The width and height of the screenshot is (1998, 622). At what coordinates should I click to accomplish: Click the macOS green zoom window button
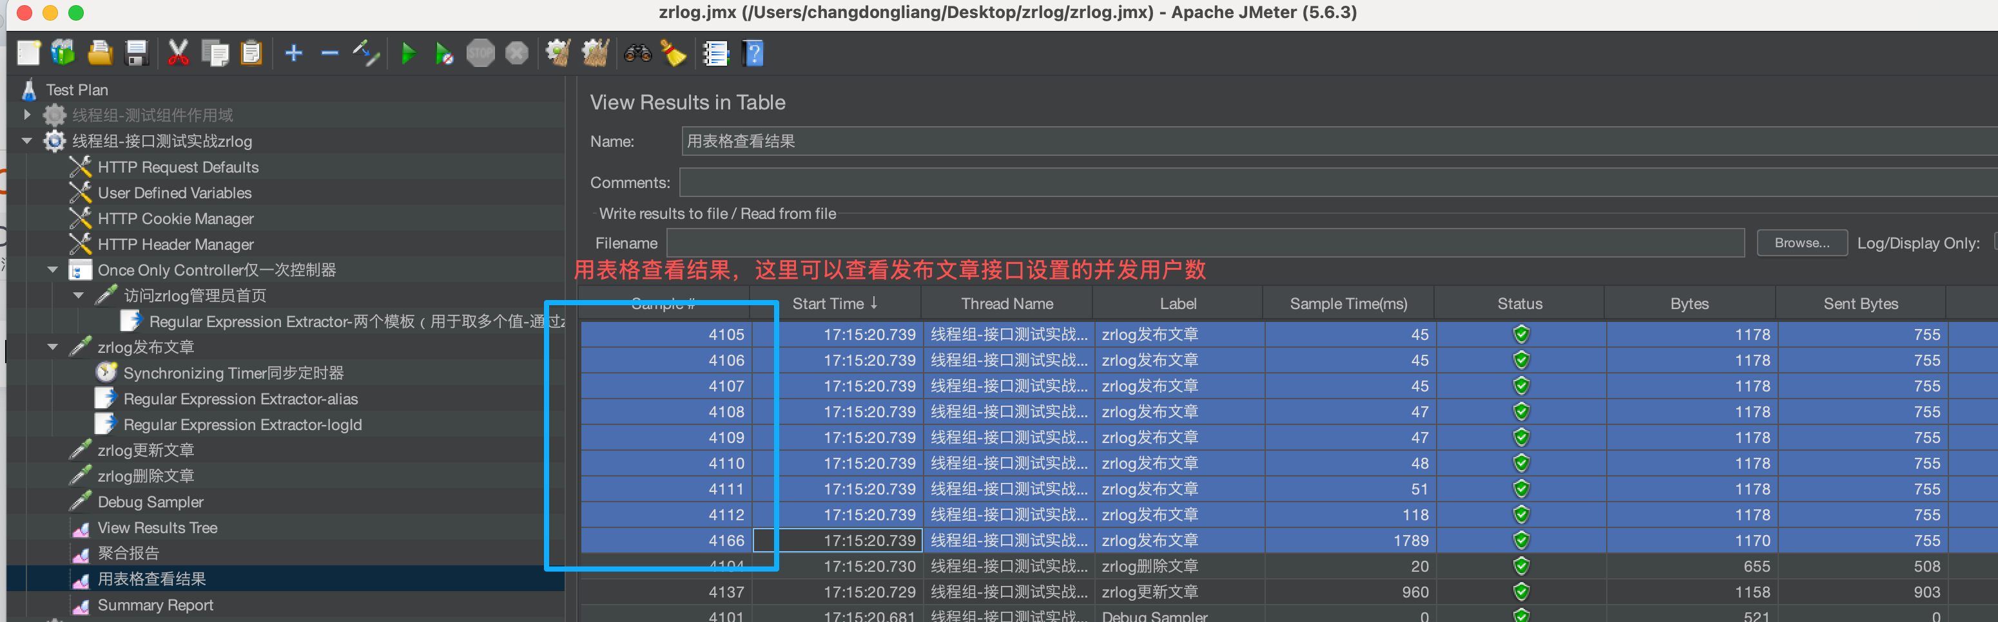click(x=76, y=12)
